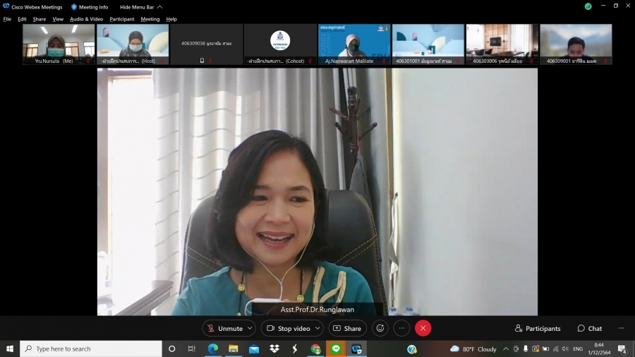Open the Meeting Info shield icon
This screenshot has width=635, height=357.
point(74,6)
